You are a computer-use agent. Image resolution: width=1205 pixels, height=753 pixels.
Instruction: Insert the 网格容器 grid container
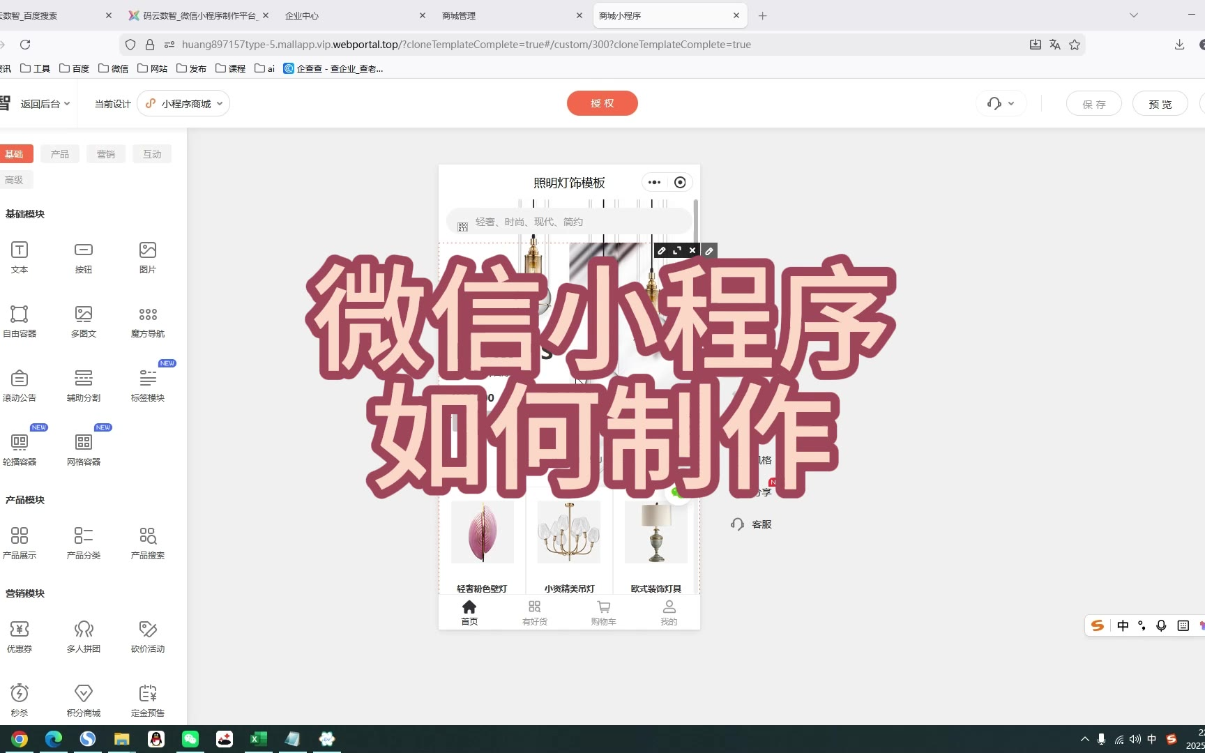click(84, 449)
